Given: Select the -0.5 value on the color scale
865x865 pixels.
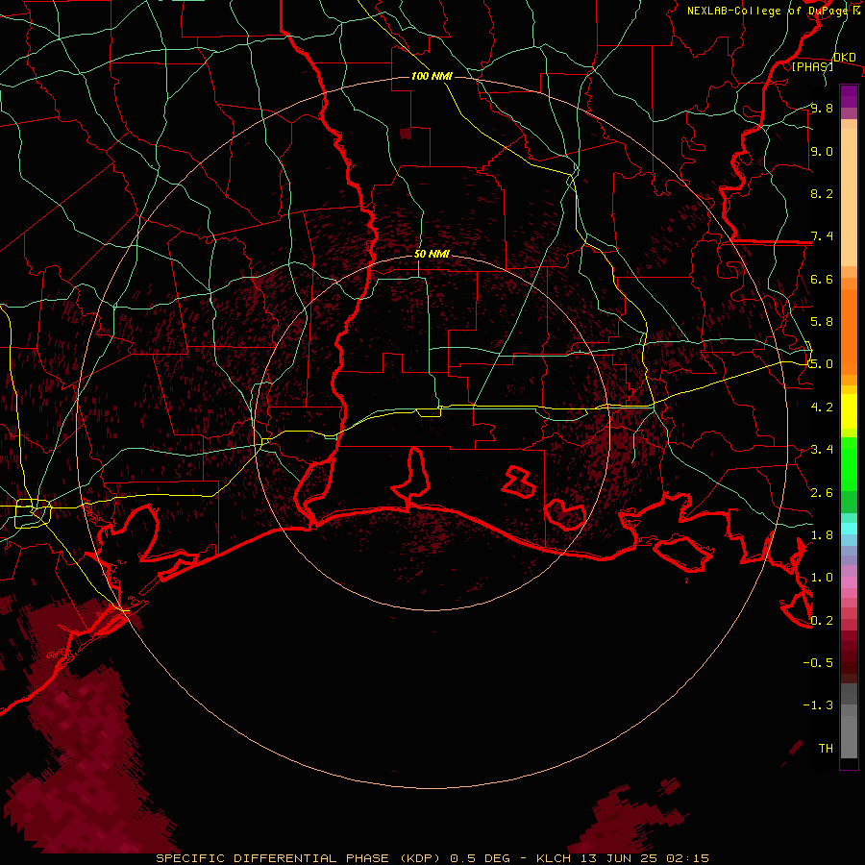Looking at the screenshot, I should 818,663.
